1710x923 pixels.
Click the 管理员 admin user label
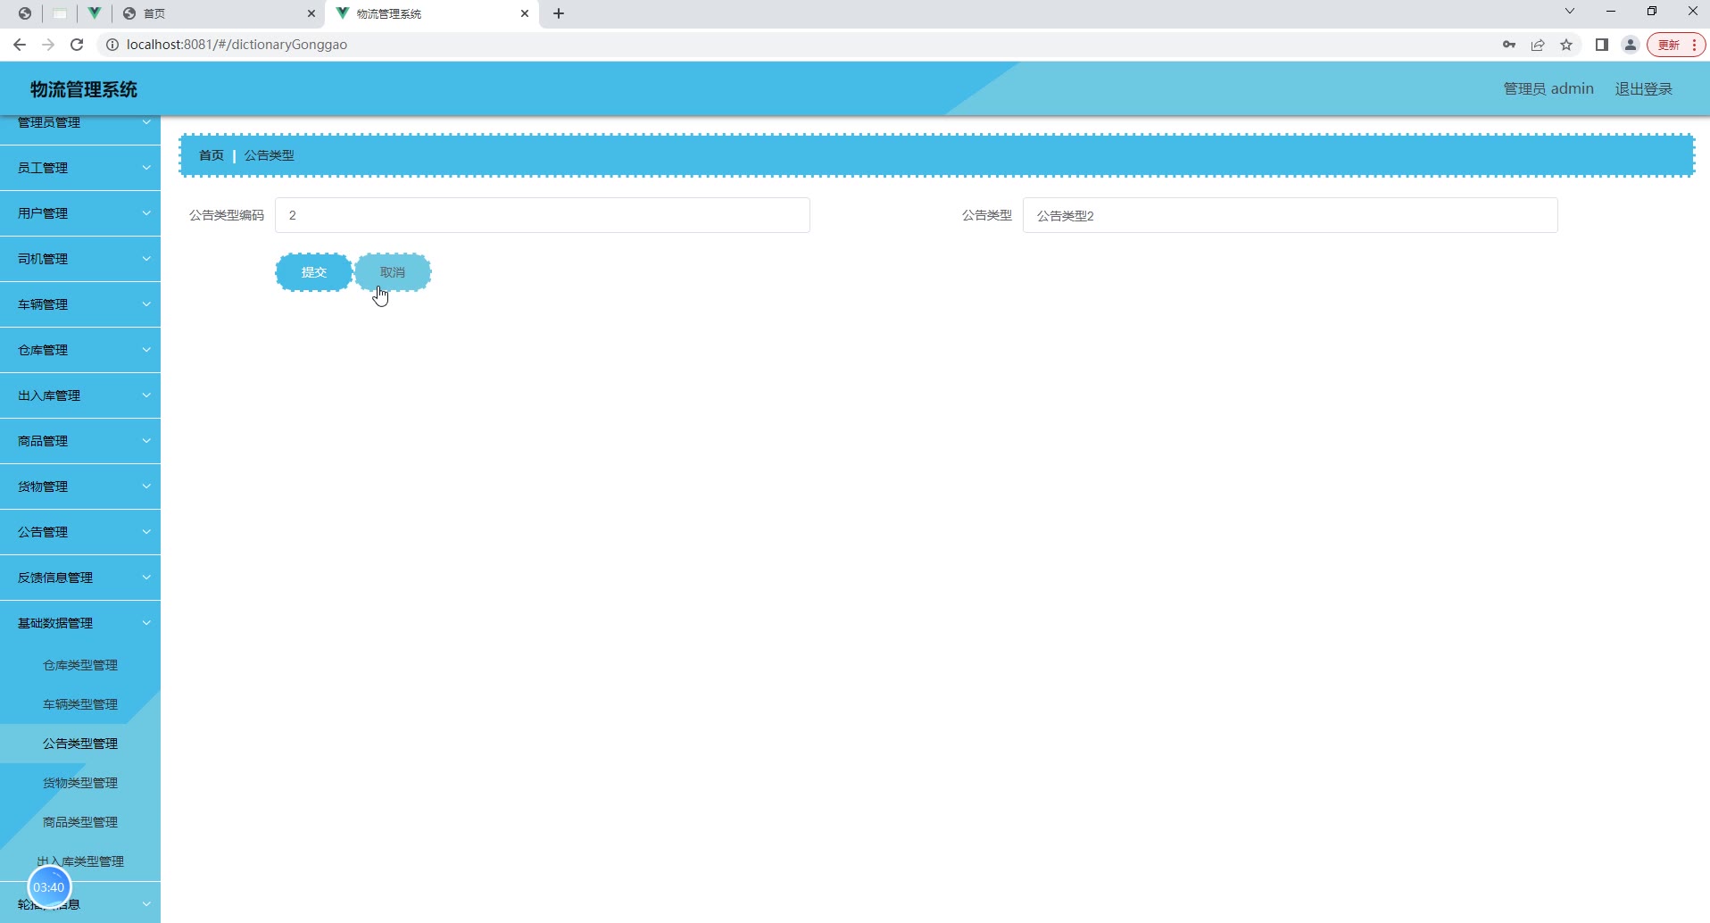coord(1548,89)
